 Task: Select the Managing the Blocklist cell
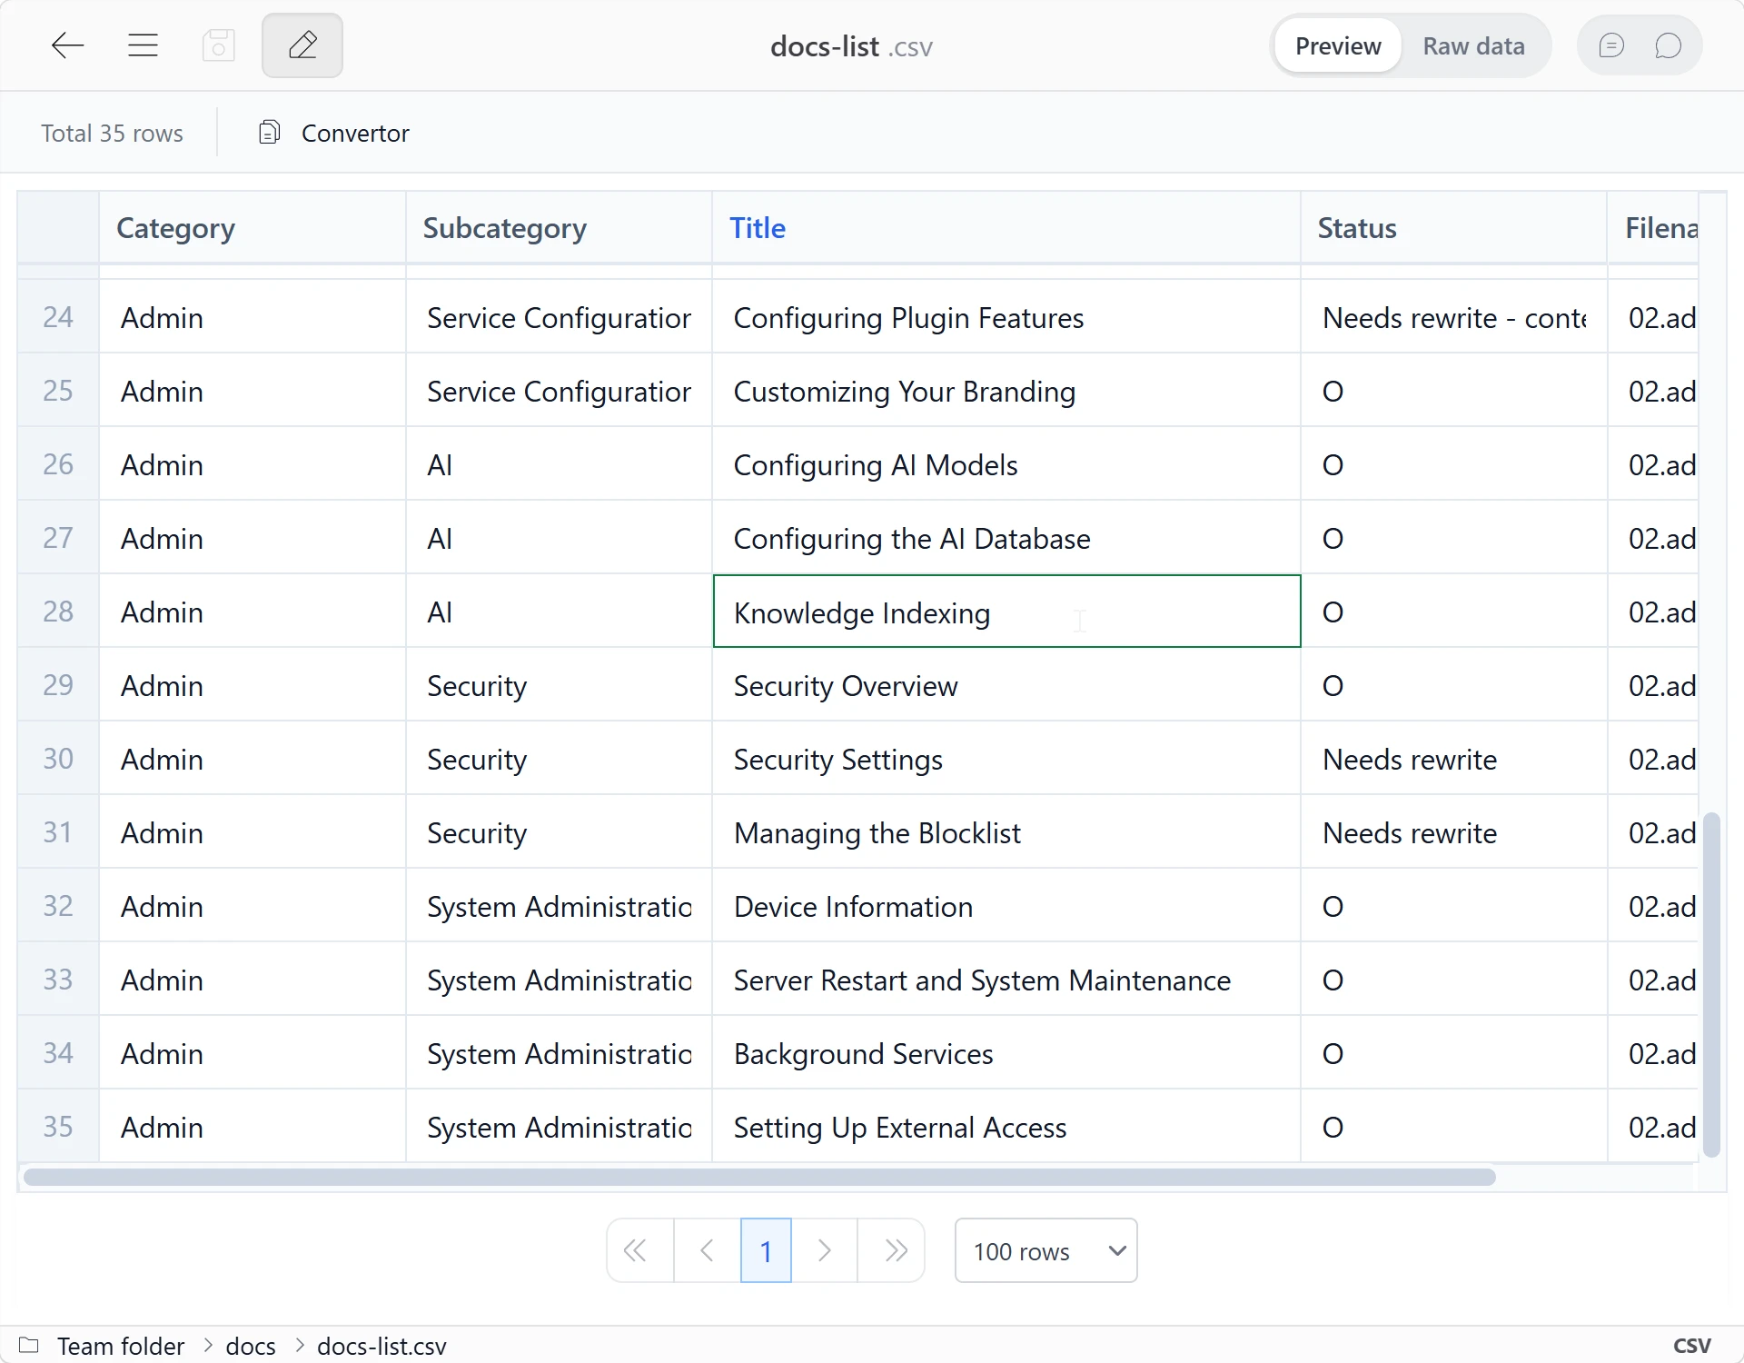tap(1006, 832)
